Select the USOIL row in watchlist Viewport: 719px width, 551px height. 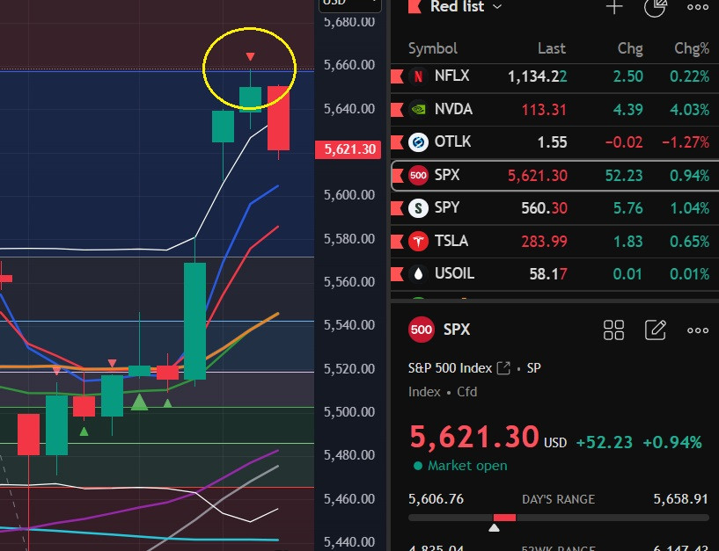[x=554, y=274]
